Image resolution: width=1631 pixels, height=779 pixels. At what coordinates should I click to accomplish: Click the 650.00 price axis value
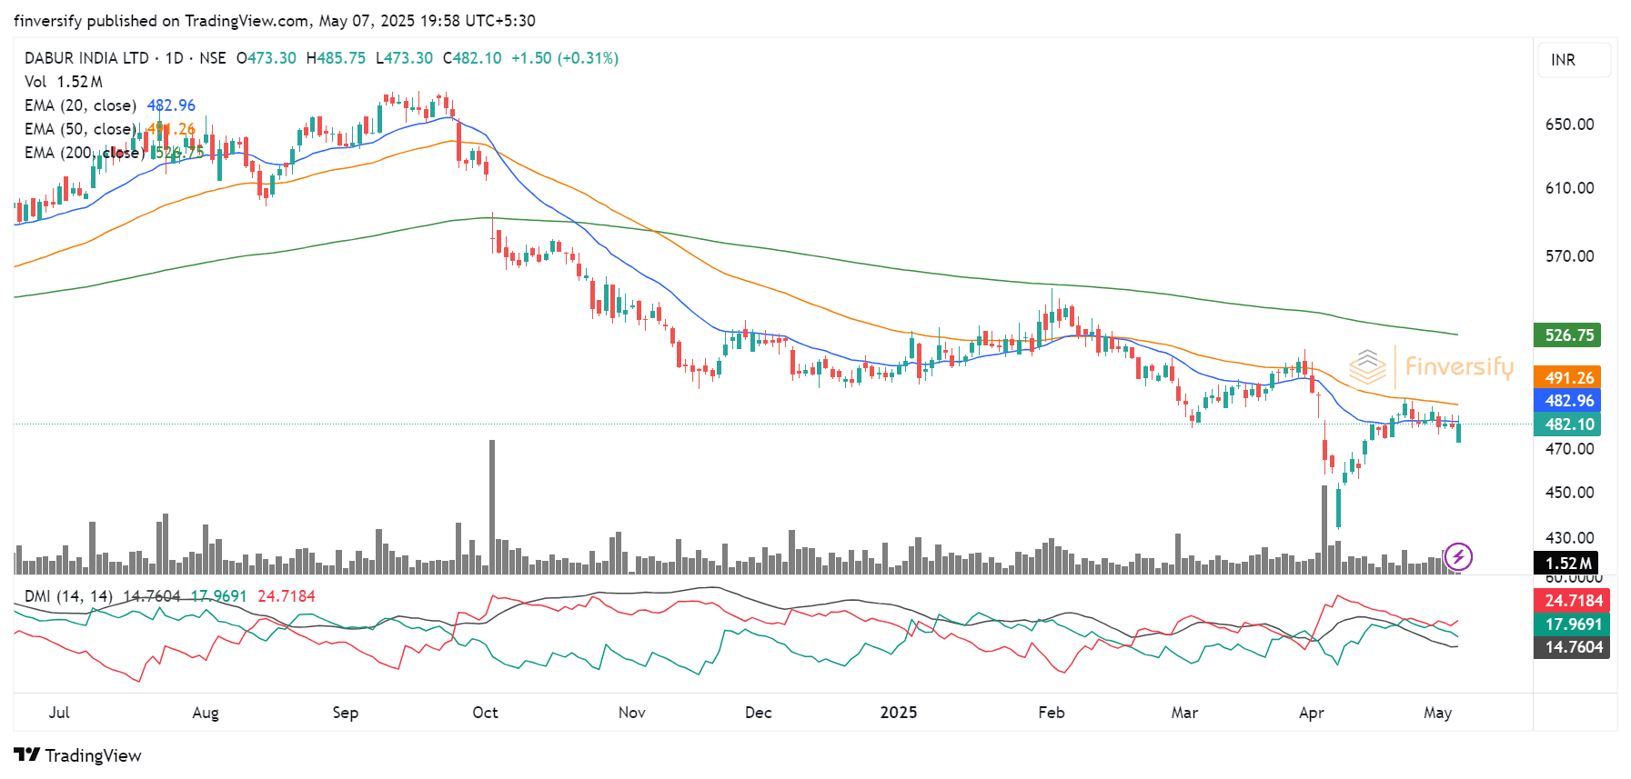(1569, 125)
